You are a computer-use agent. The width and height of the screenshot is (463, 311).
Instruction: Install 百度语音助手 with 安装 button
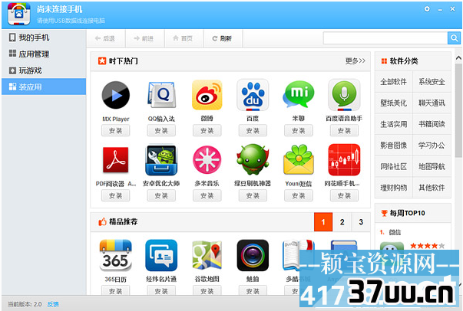tap(344, 130)
